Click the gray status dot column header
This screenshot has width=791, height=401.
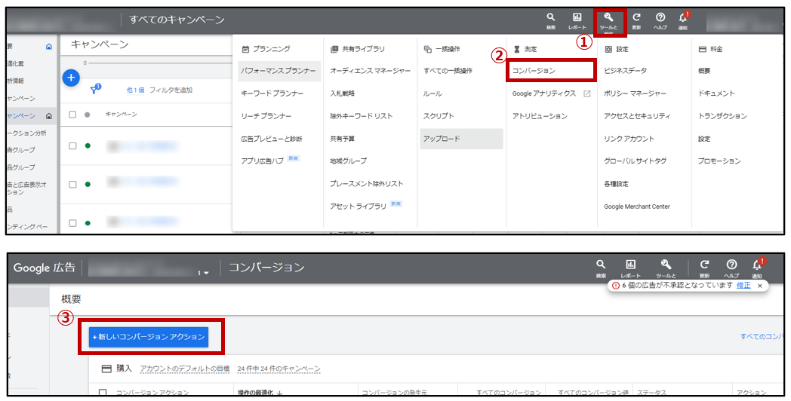pos(88,115)
